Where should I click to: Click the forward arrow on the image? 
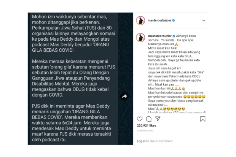124,97
